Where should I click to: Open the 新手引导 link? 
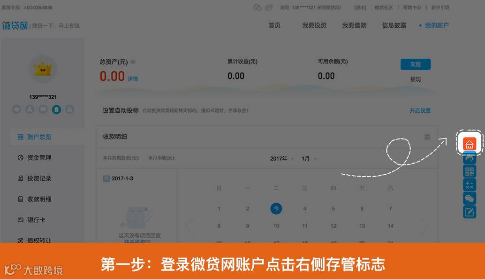440,8
